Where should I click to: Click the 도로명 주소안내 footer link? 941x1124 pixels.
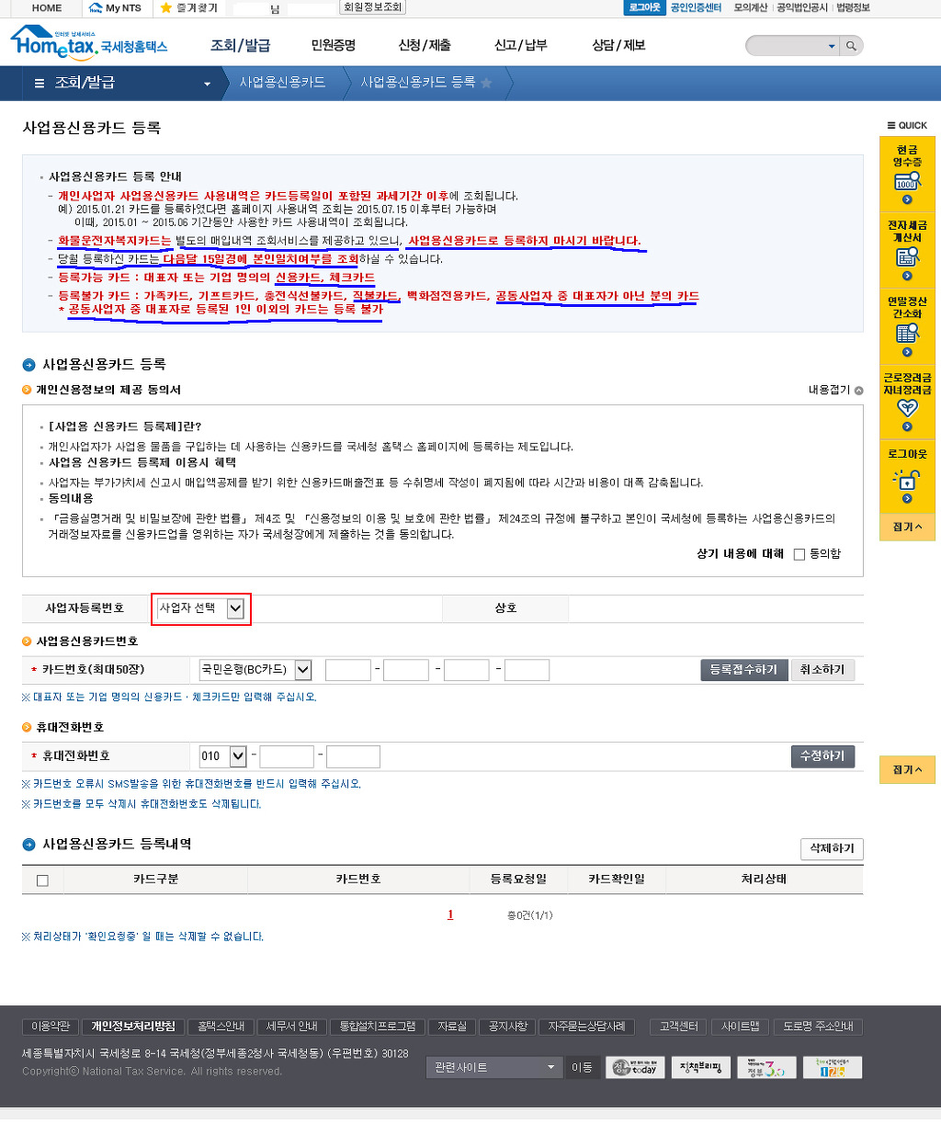tap(818, 1027)
